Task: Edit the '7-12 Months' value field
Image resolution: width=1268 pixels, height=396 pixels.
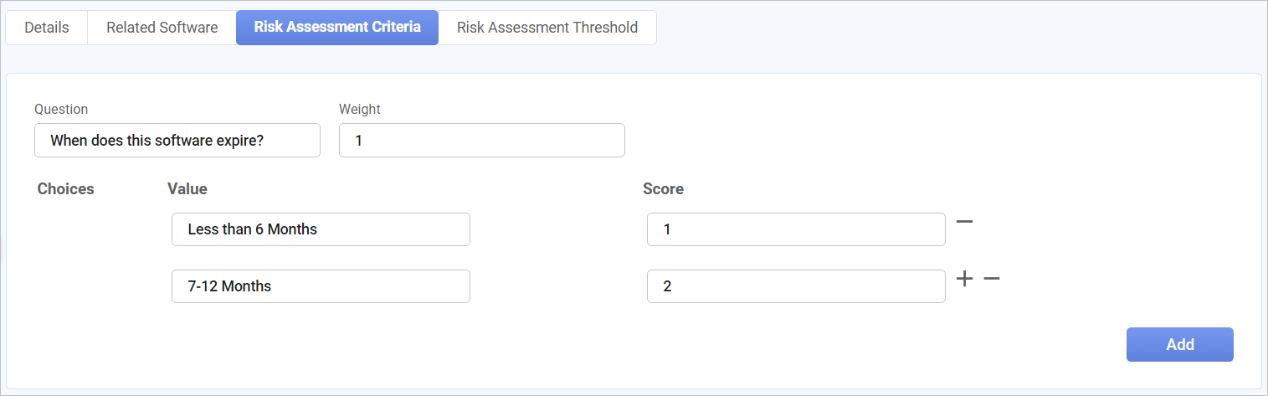Action: click(x=320, y=286)
